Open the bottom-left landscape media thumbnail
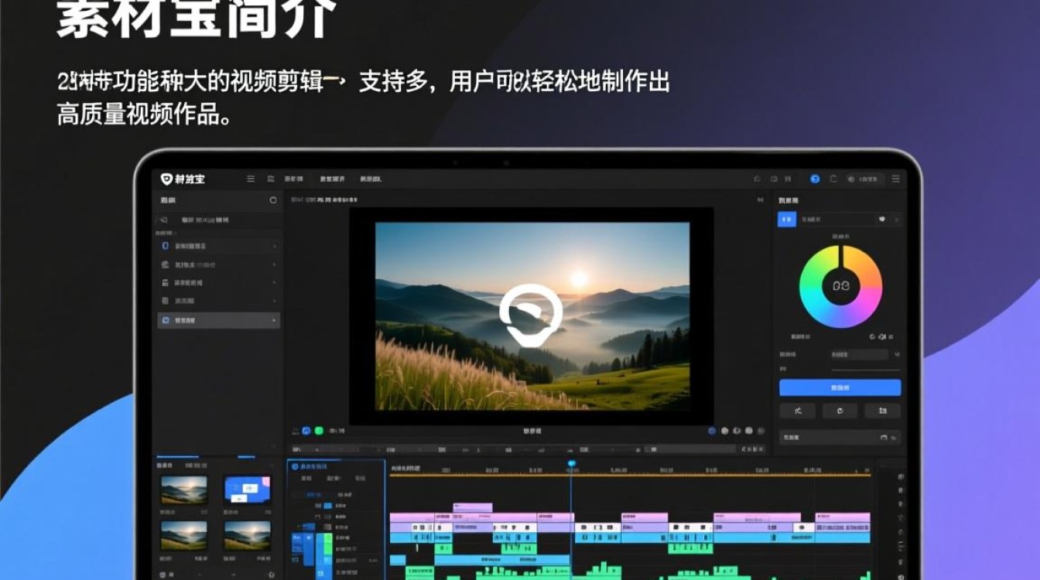This screenshot has height=580, width=1040. pyautogui.click(x=183, y=535)
